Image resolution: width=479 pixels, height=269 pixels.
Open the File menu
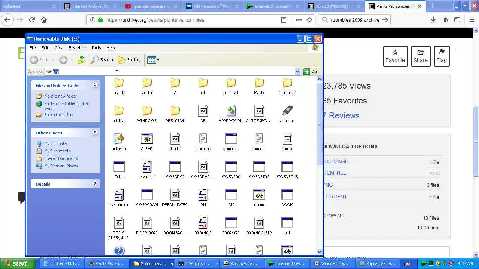(x=33, y=48)
